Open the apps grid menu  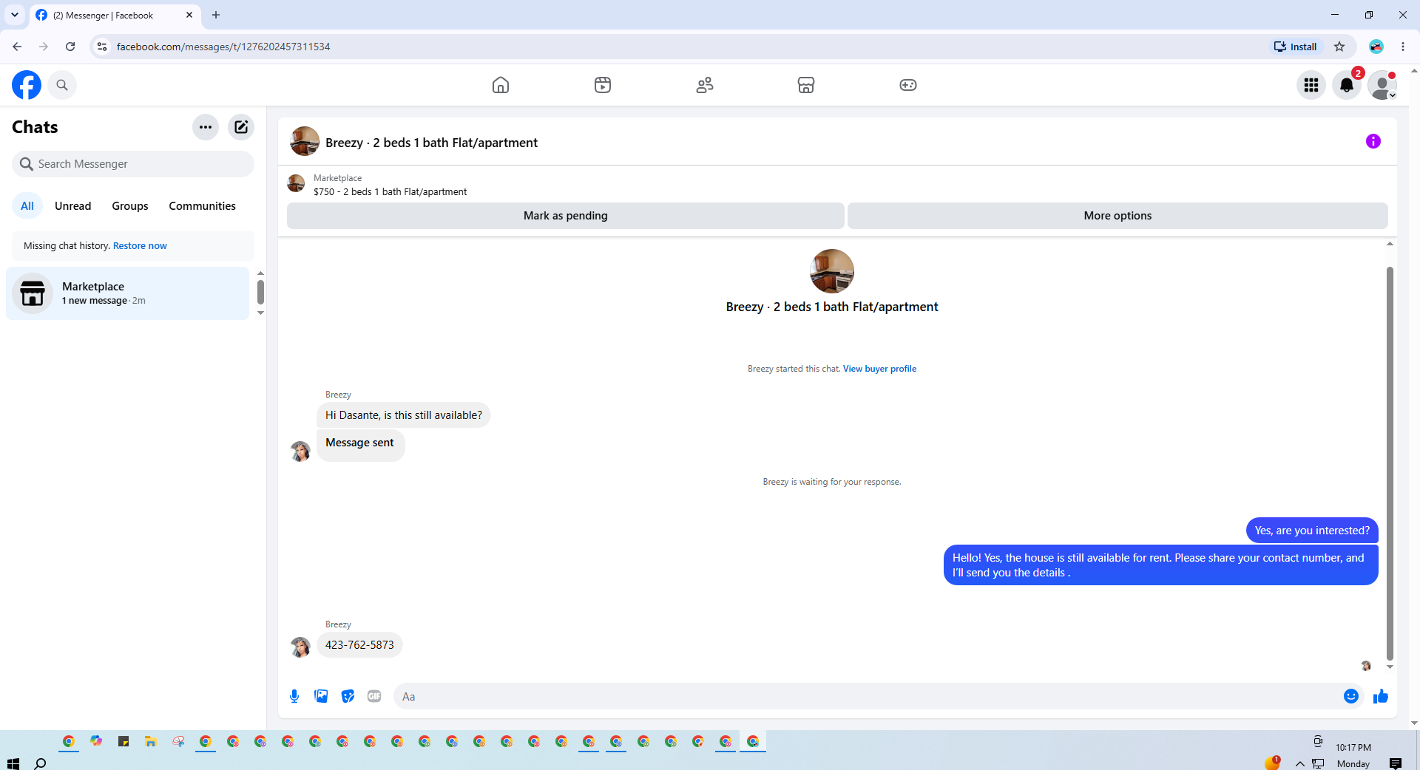point(1311,85)
